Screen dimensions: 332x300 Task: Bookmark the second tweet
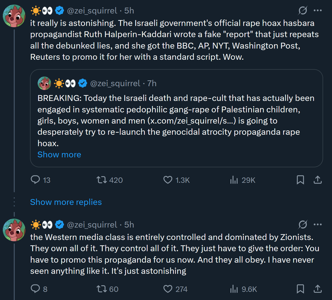[x=300, y=289]
